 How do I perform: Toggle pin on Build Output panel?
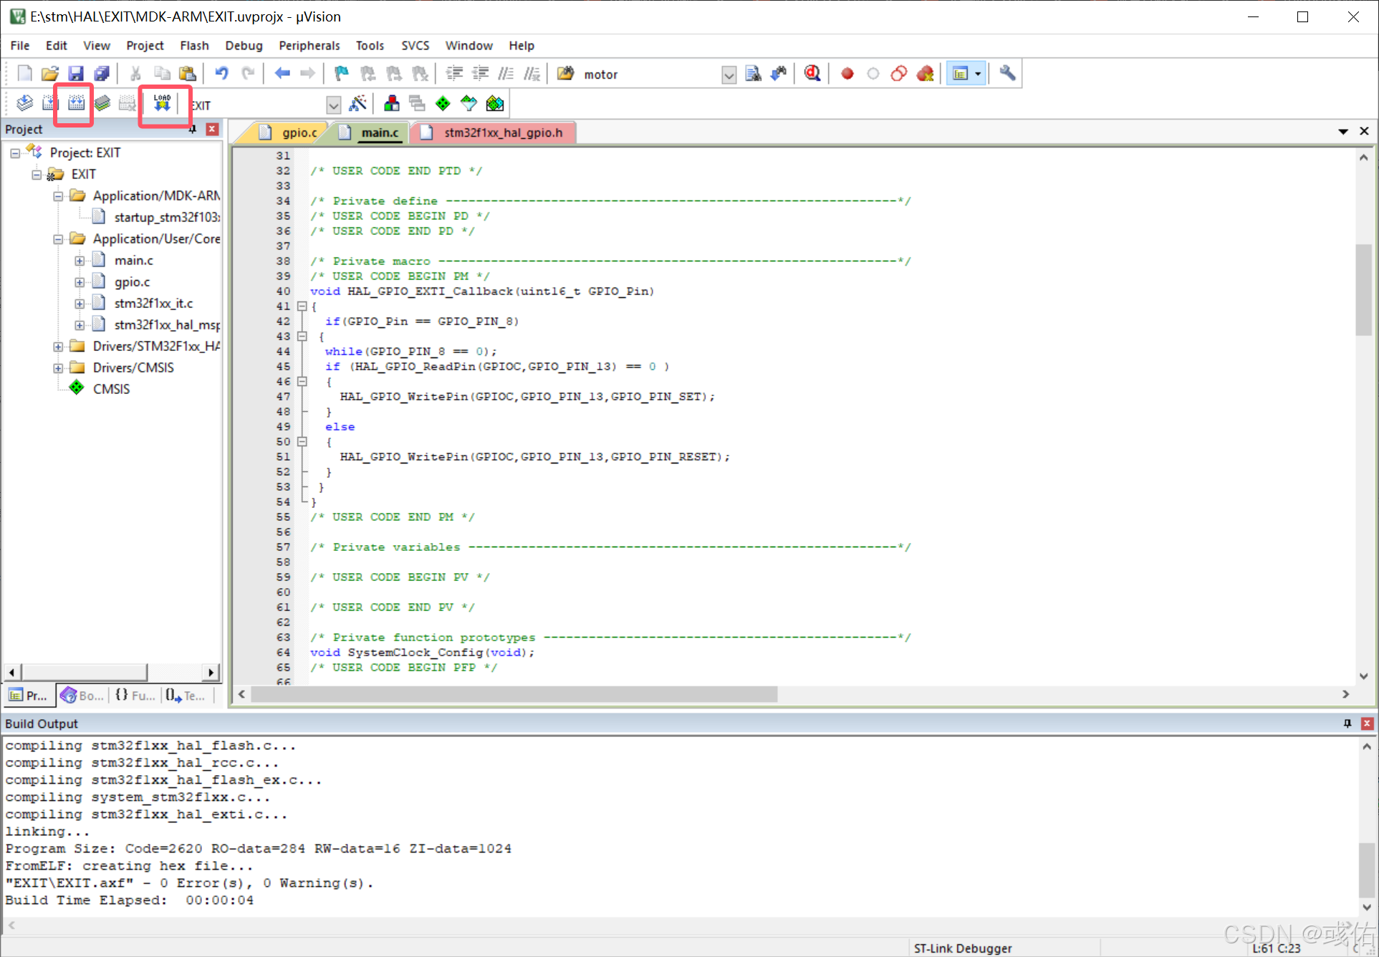coord(1347,723)
